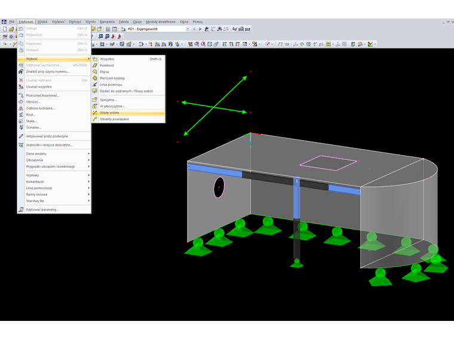Viewport: 454px width, 340px height.
Task: Click the view in Z direction icon
Action: tap(237, 44)
